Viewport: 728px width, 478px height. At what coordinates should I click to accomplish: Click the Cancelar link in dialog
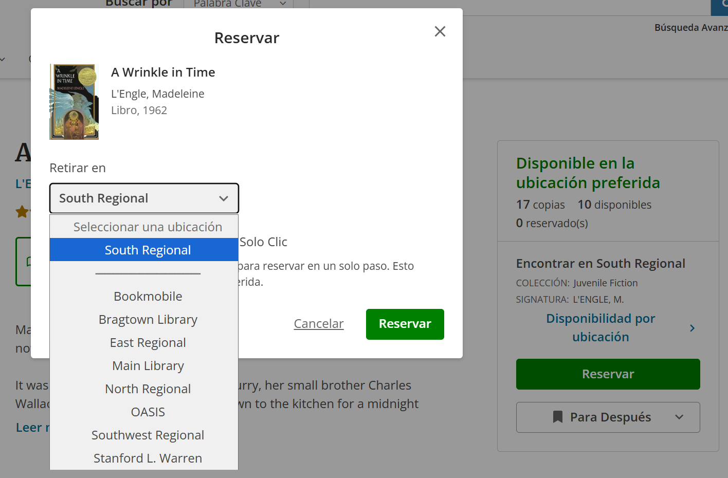tap(318, 324)
